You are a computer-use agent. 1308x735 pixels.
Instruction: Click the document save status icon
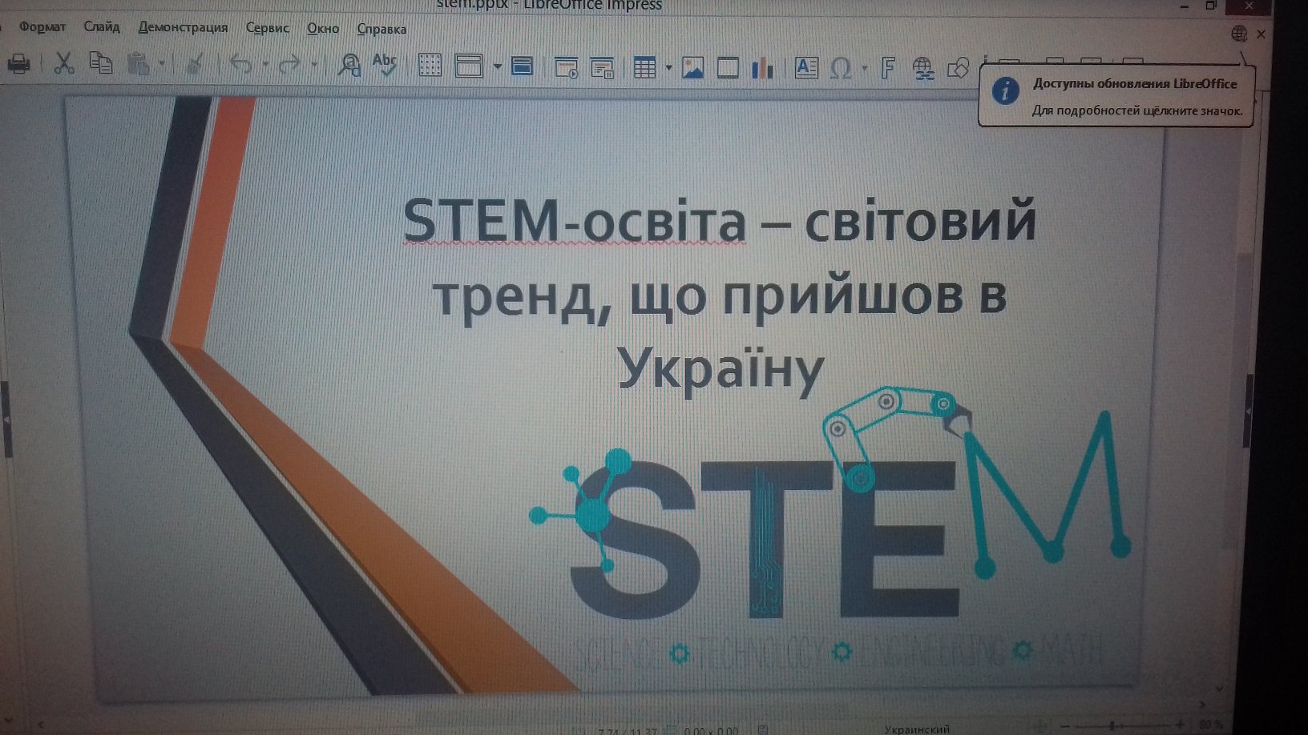point(763,729)
